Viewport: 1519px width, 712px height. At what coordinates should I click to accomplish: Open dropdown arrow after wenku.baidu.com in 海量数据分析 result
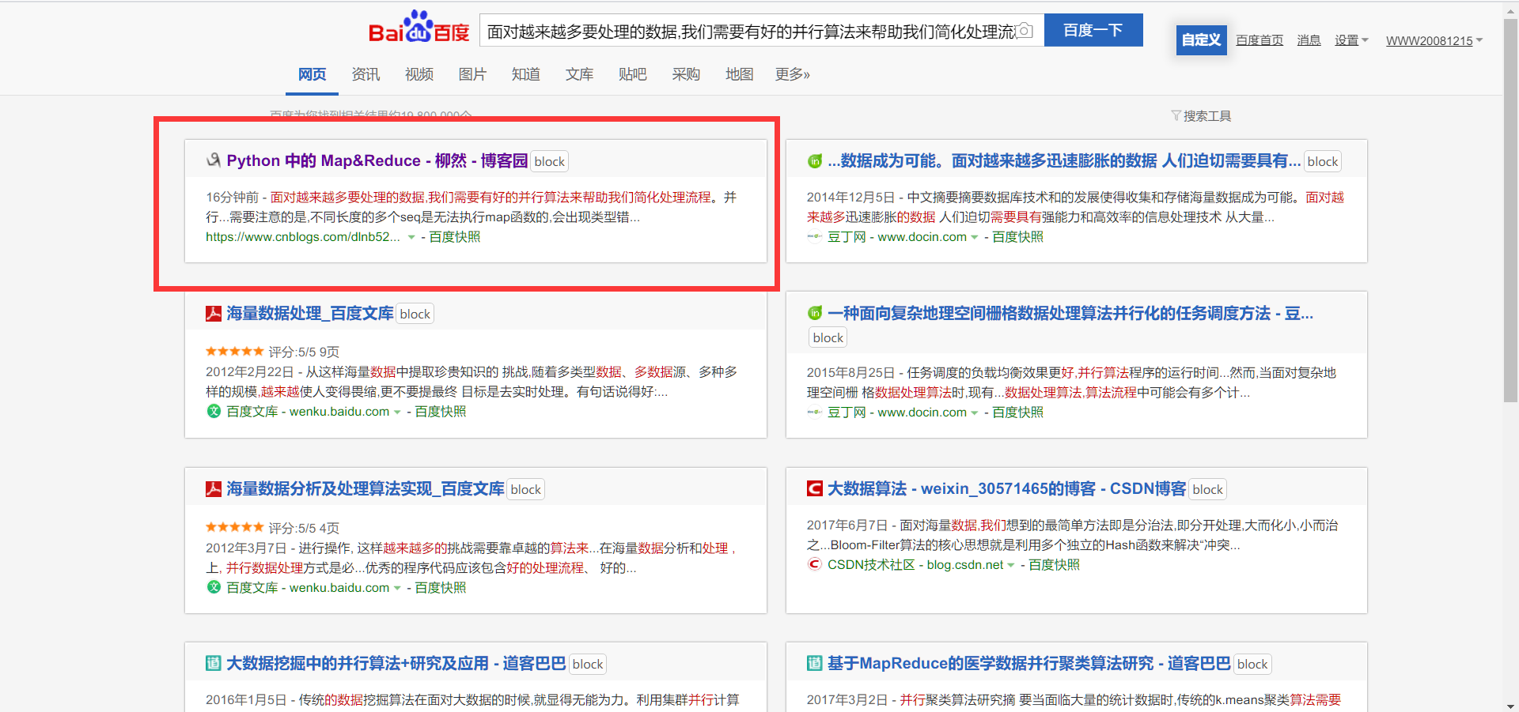(397, 588)
